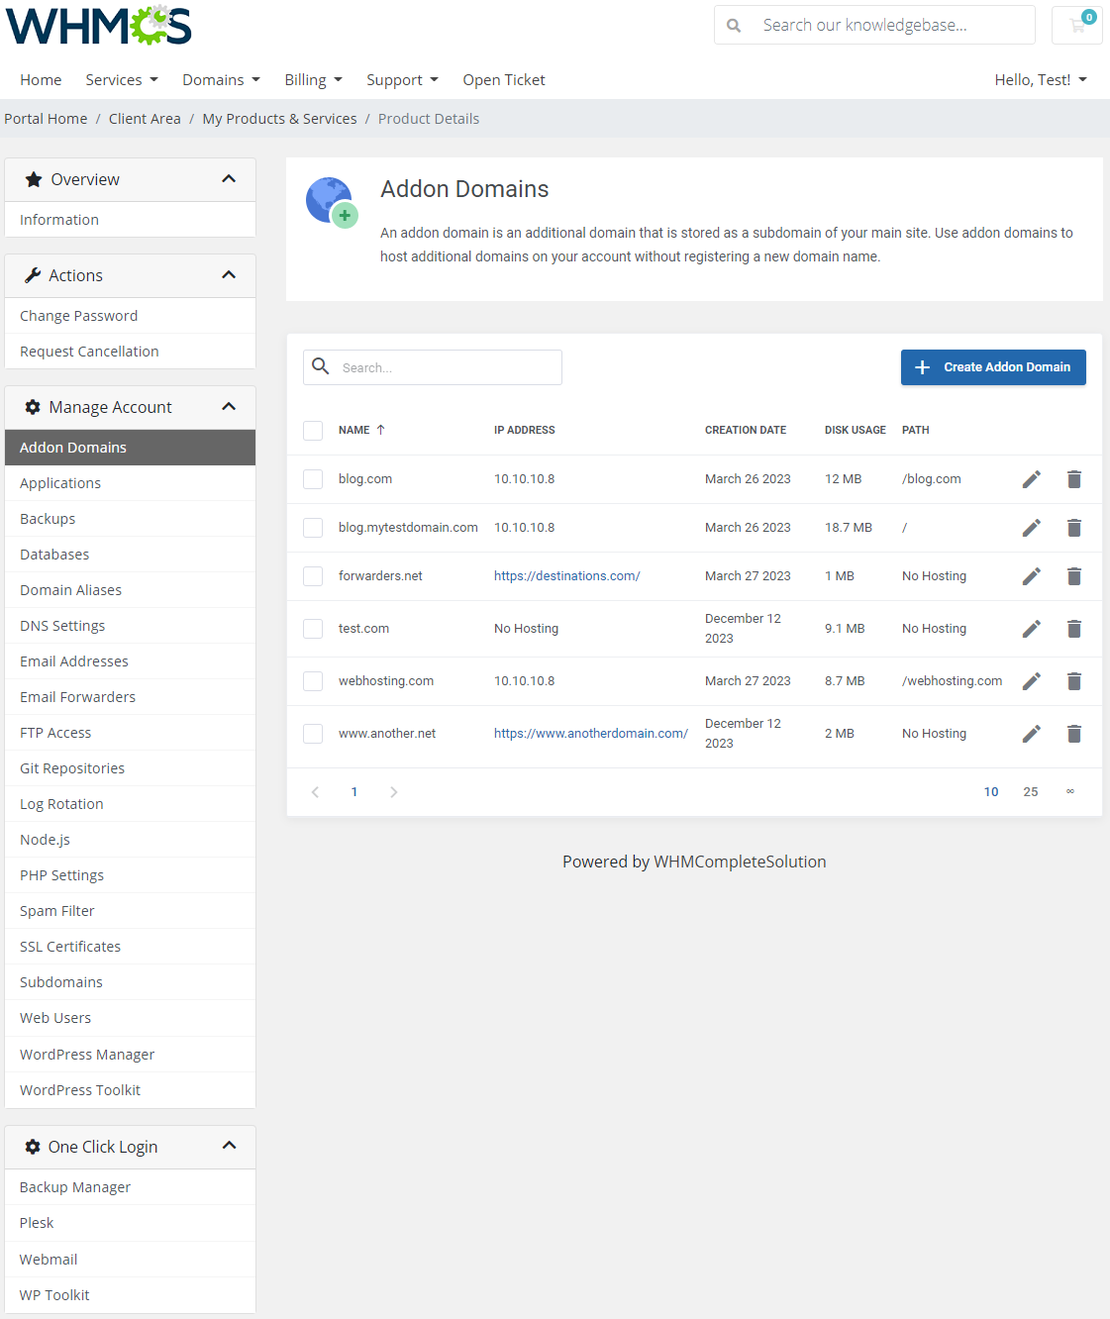The width and height of the screenshot is (1110, 1319).
Task: Click the pencil icon for webhosting.com
Action: pyautogui.click(x=1031, y=681)
